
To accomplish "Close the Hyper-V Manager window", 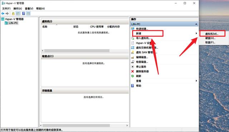I will coord(194,3).
